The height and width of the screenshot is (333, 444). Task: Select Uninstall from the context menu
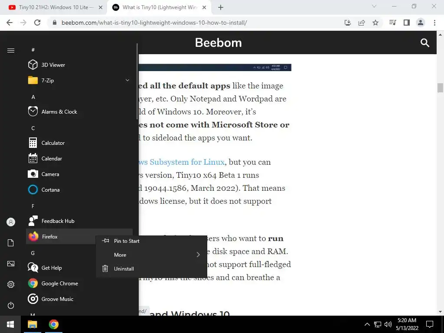pos(151,269)
